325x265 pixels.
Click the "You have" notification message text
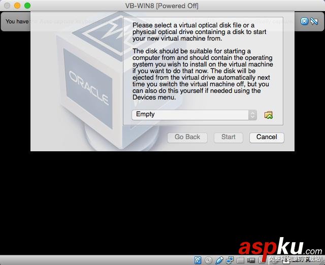tap(17, 21)
